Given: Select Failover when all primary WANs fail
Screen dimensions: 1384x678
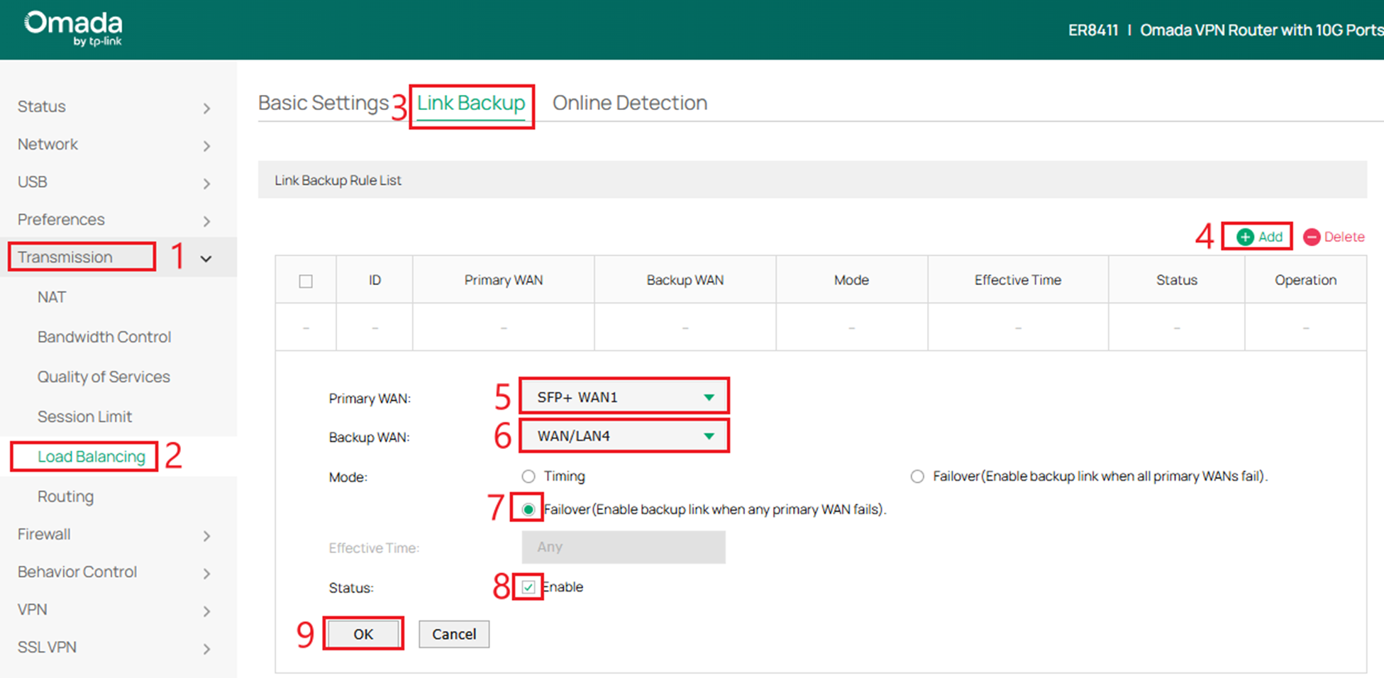Looking at the screenshot, I should 917,476.
